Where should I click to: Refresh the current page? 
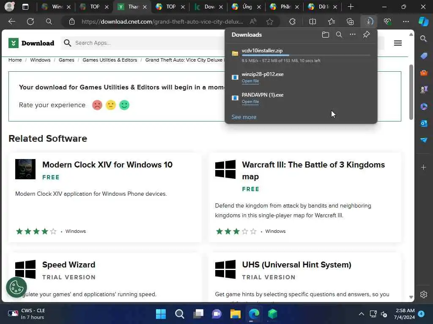click(x=30, y=22)
